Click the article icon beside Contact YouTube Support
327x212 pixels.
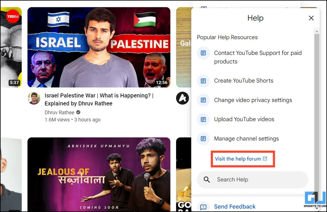pos(203,53)
